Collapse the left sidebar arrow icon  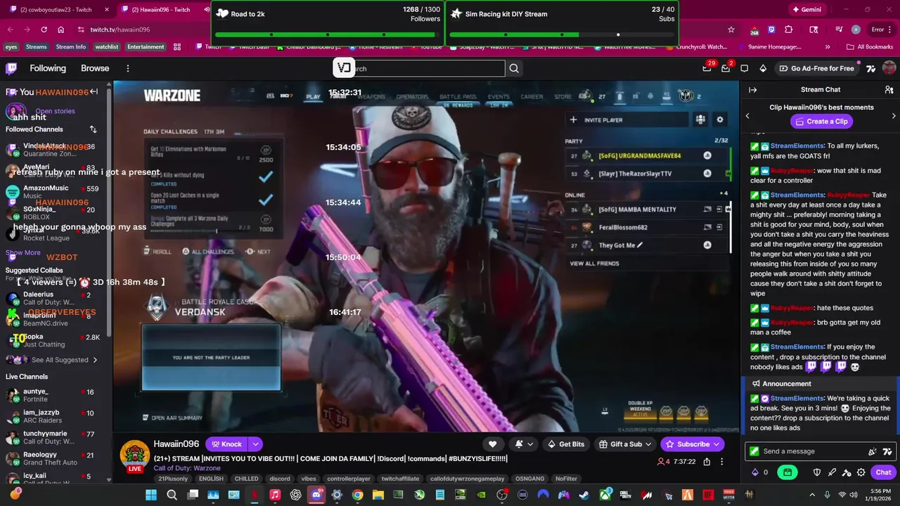(94, 92)
